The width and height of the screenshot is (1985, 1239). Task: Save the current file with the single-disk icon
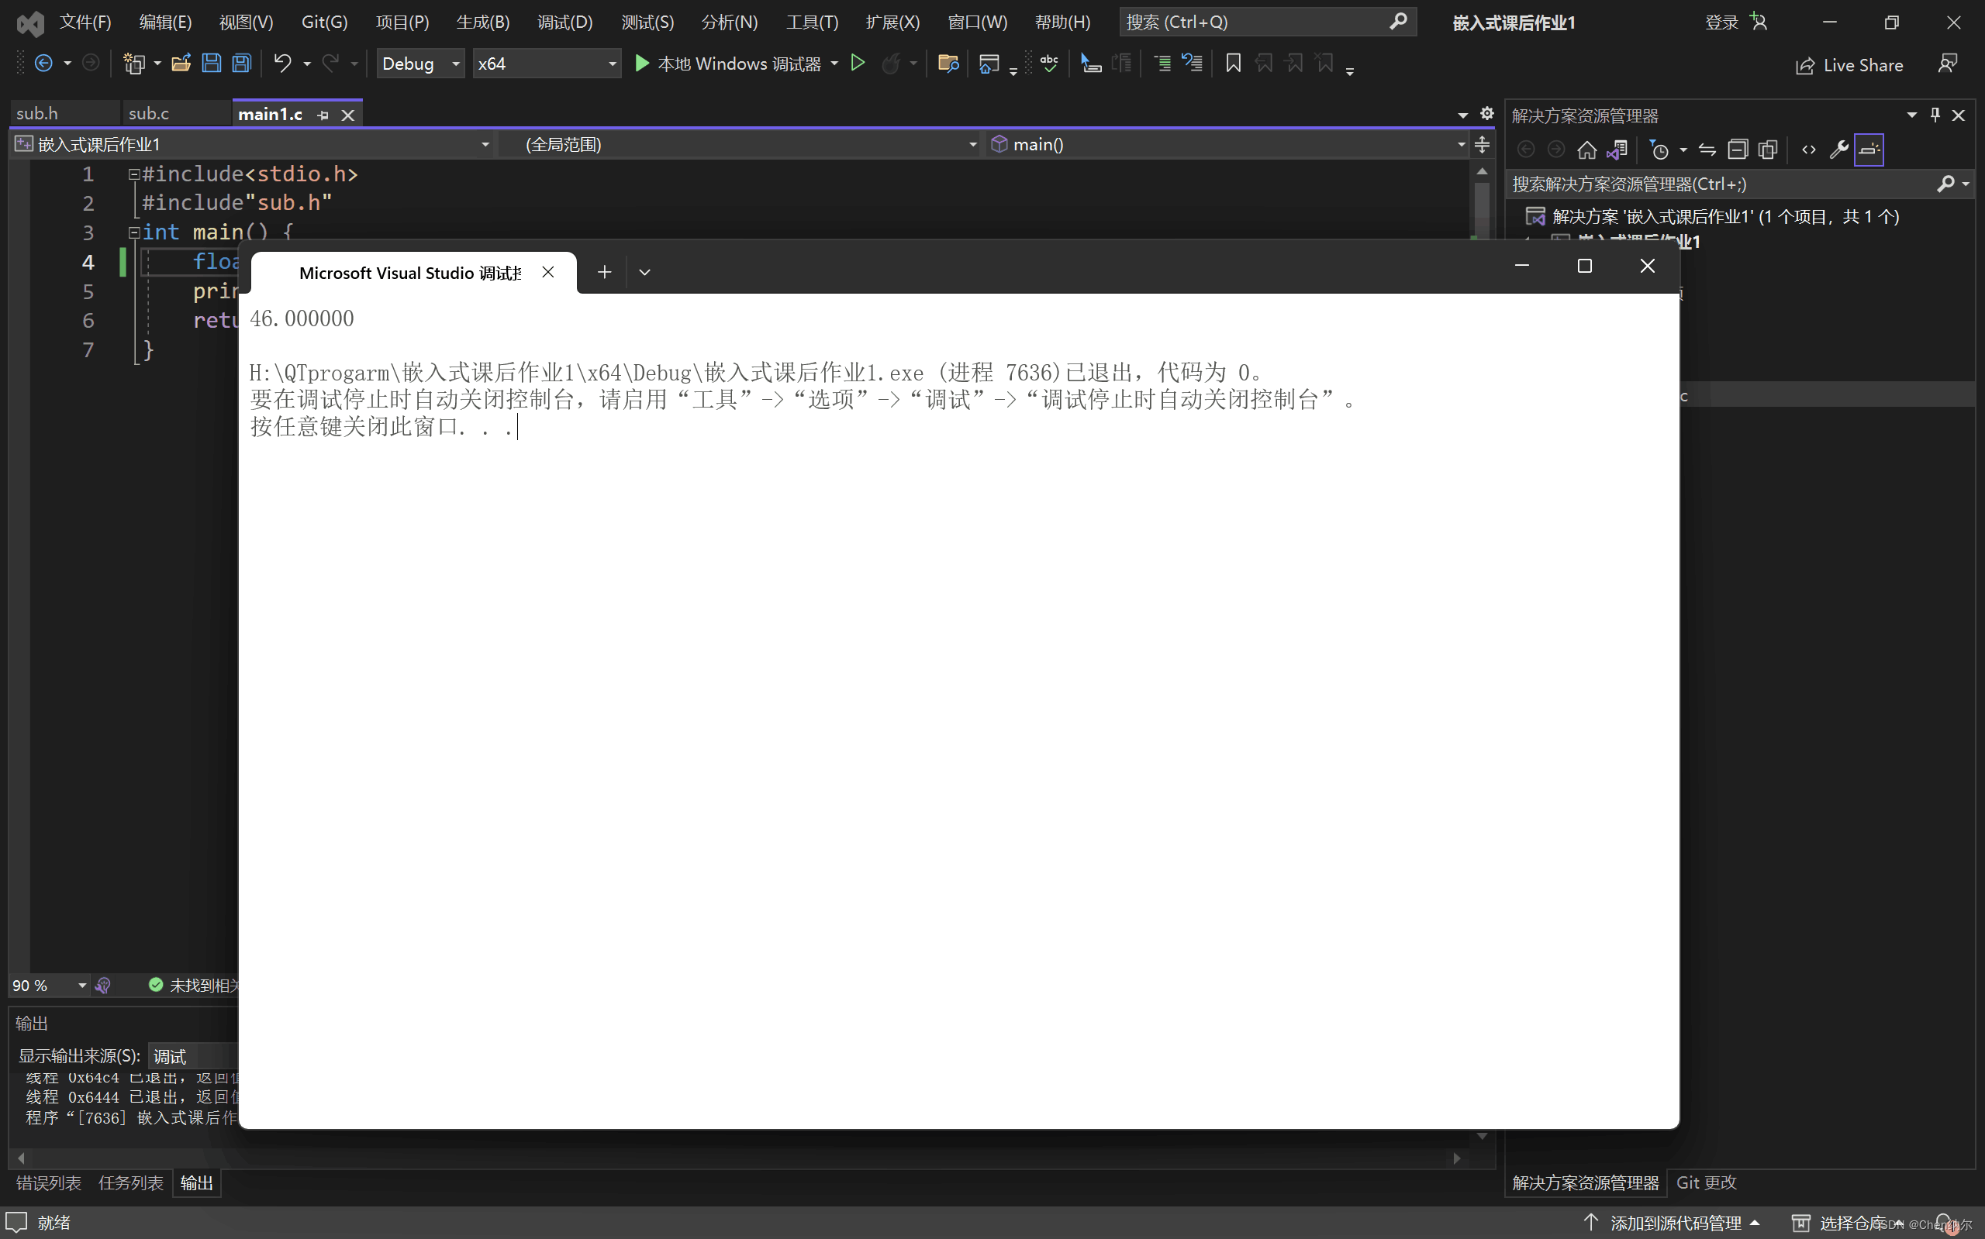click(212, 63)
